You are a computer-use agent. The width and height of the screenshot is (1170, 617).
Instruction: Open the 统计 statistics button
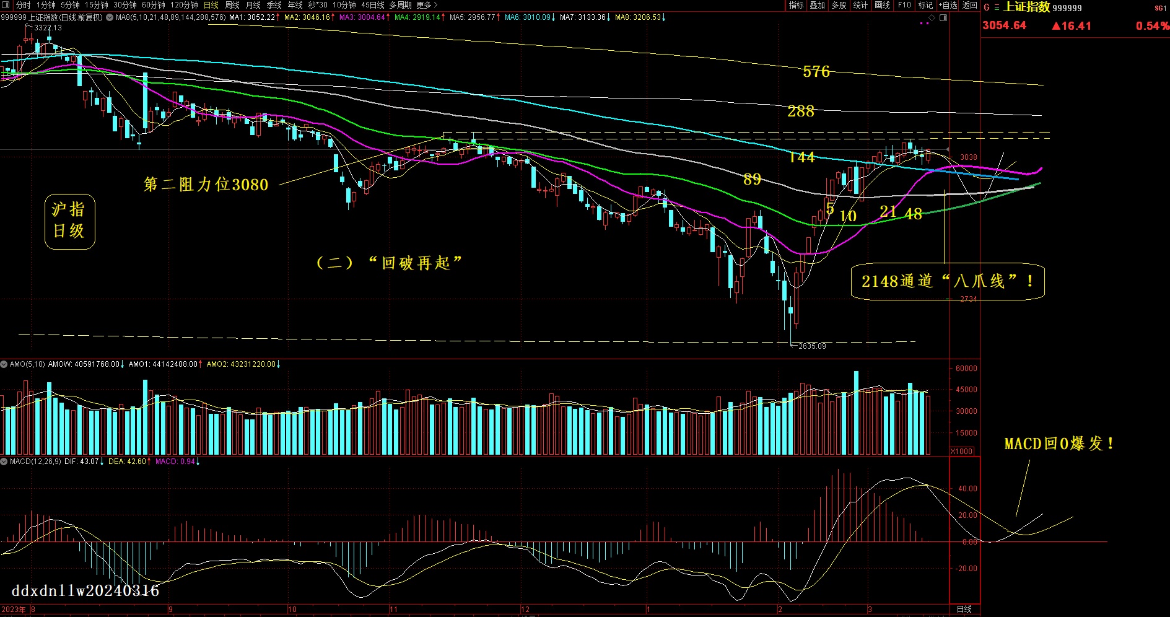860,5
